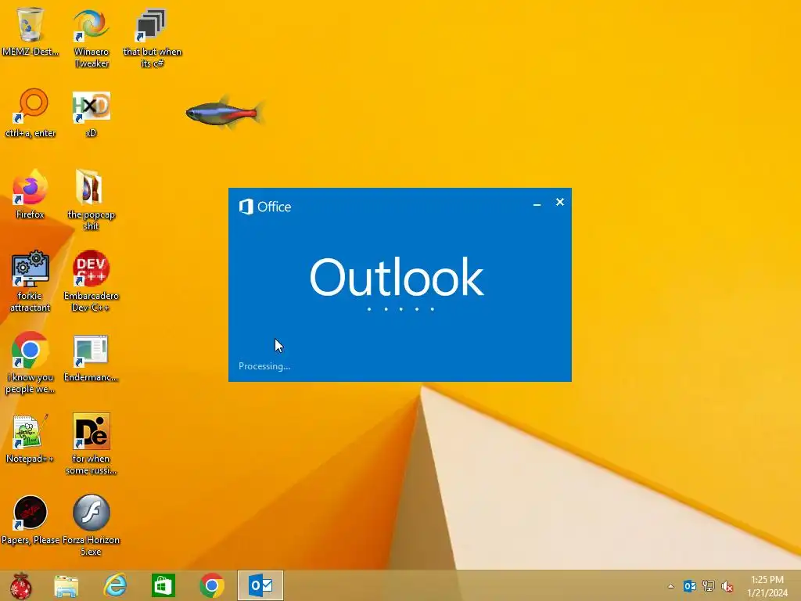Open Google Chrome from taskbar

tap(212, 585)
